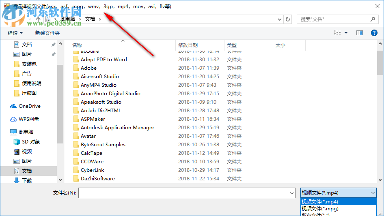Click the file list scrollbar thumb
This screenshot has height=216, width=384.
click(x=380, y=63)
